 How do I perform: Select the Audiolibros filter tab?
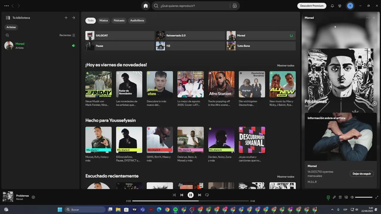tap(137, 21)
